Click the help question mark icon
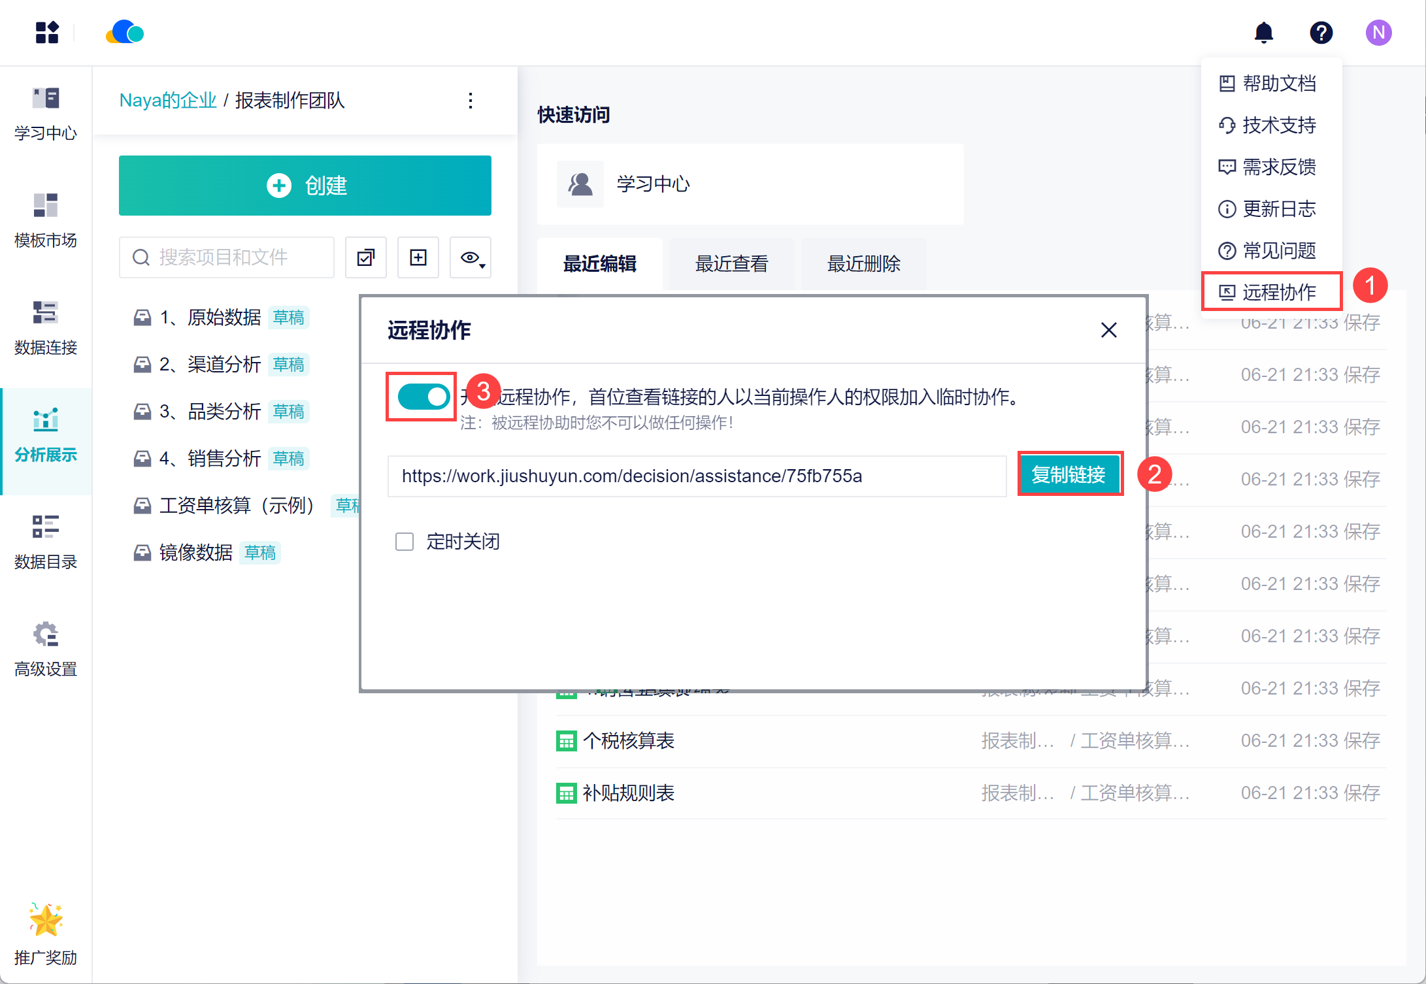 point(1321,33)
